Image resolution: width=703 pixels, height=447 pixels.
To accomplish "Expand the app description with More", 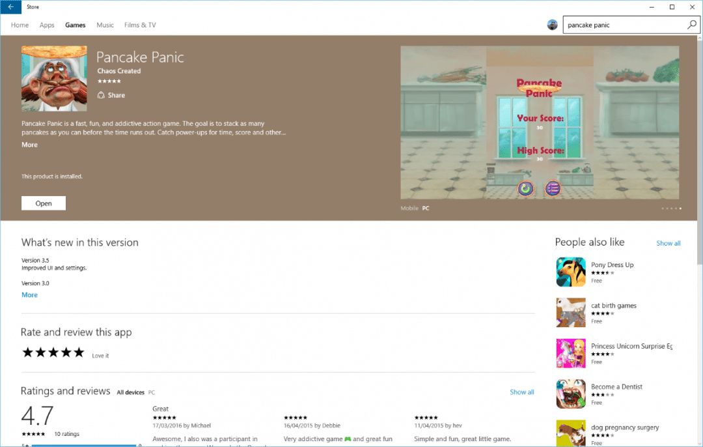I will (x=29, y=144).
